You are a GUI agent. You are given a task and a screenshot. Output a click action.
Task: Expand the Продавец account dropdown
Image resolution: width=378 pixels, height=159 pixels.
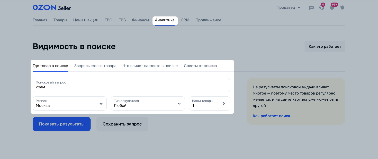(289, 8)
